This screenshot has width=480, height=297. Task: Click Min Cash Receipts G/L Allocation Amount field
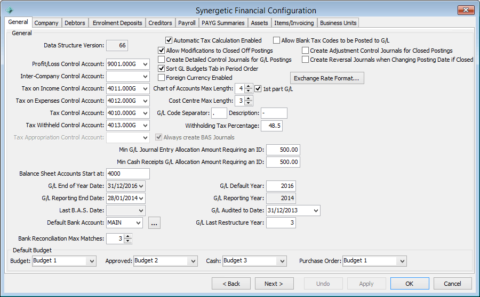pyautogui.click(x=283, y=162)
